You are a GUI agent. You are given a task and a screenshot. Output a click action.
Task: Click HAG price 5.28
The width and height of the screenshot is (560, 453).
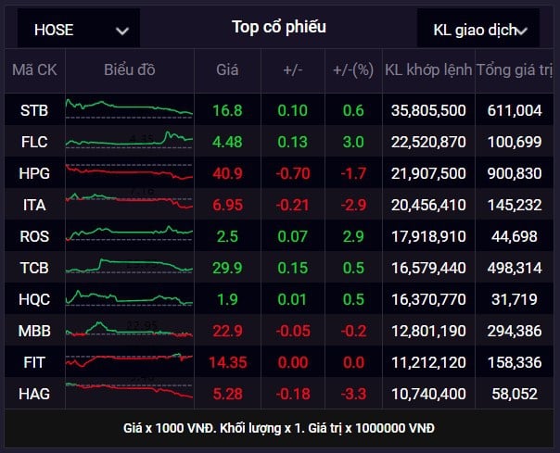click(x=227, y=394)
